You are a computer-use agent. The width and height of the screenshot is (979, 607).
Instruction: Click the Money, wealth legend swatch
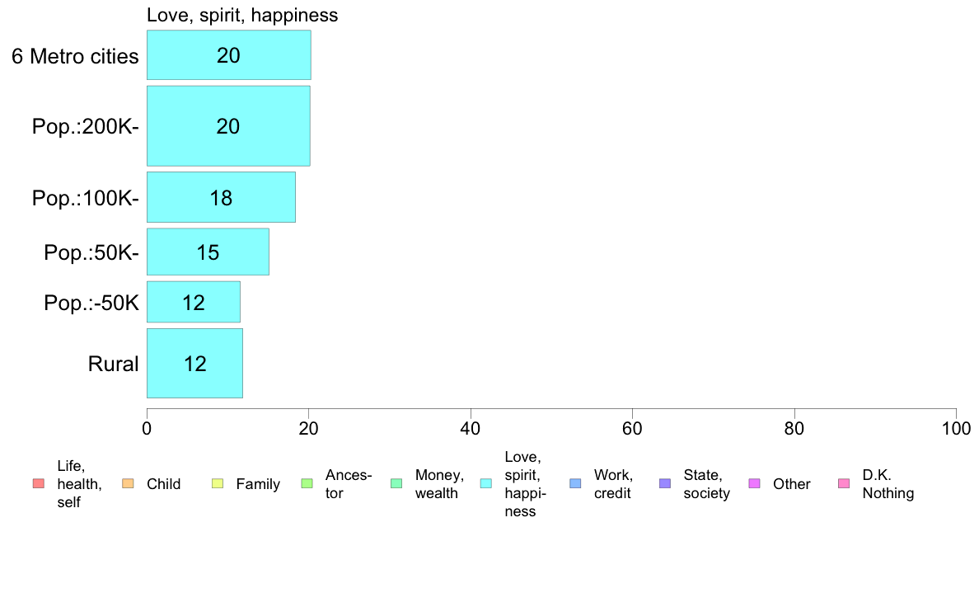click(396, 484)
